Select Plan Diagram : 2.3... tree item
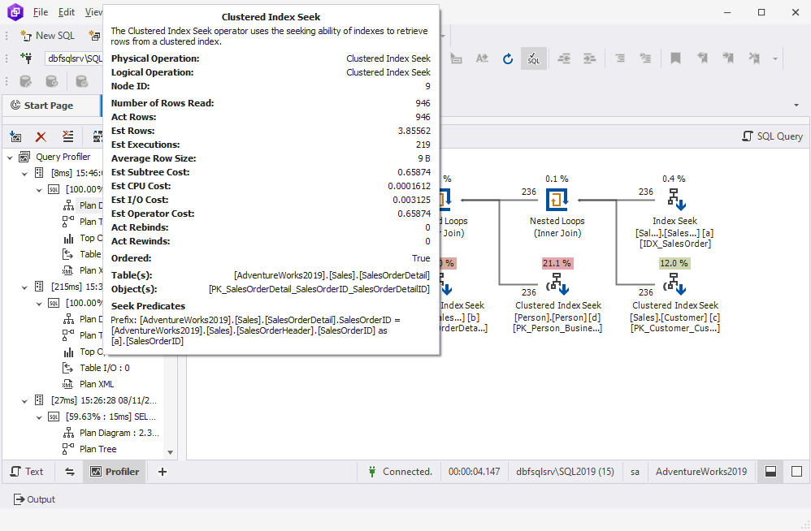Viewport: 811px width, 531px height. click(x=111, y=433)
